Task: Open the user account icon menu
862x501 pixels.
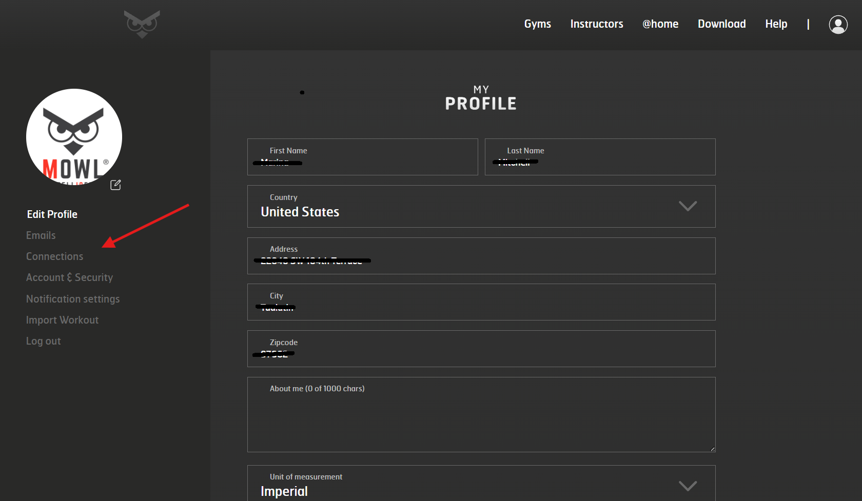Action: click(838, 24)
